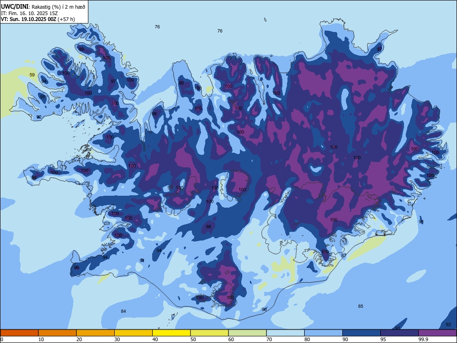The image size is (457, 343).
Task: Click the legend tick label 30
Action: pyautogui.click(x=117, y=339)
